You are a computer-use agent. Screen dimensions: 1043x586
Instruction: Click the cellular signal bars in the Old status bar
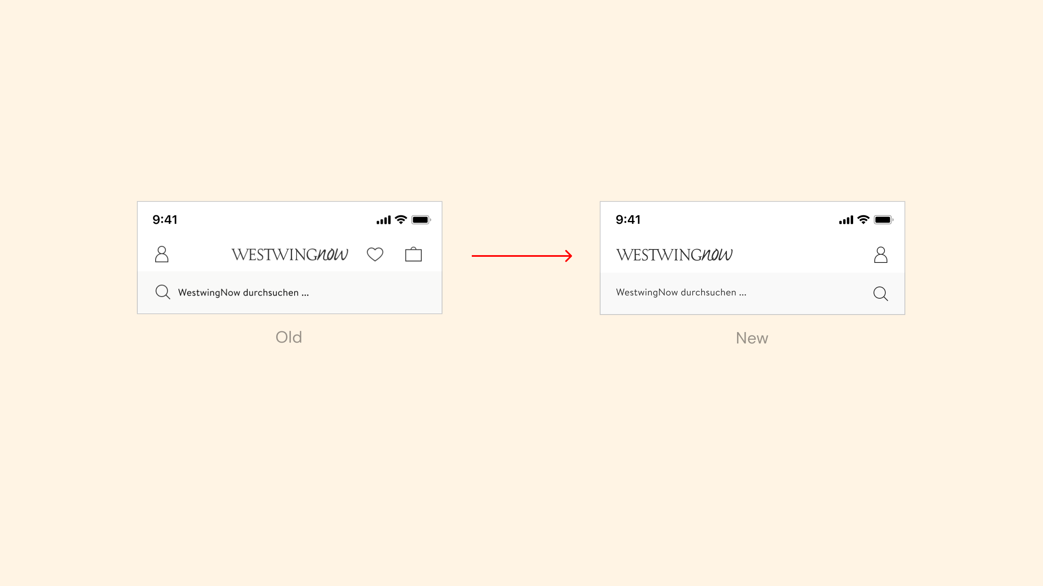coord(383,220)
